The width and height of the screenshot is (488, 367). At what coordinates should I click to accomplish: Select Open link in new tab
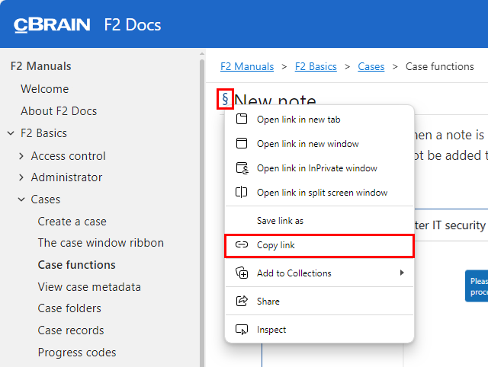(298, 119)
